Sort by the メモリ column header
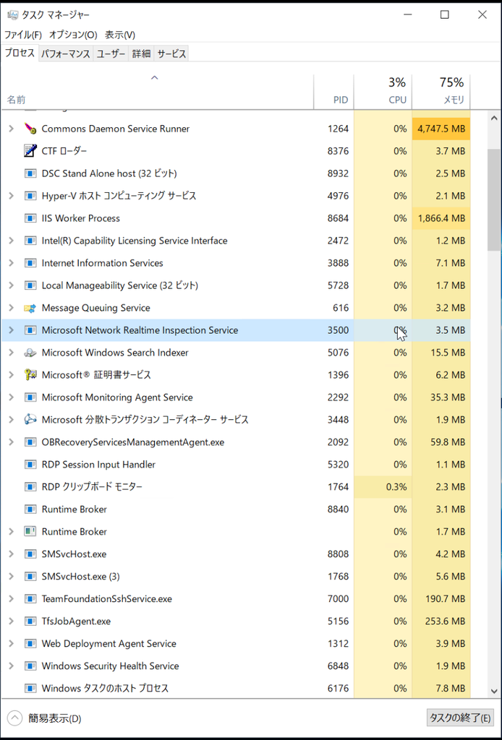 (x=441, y=92)
